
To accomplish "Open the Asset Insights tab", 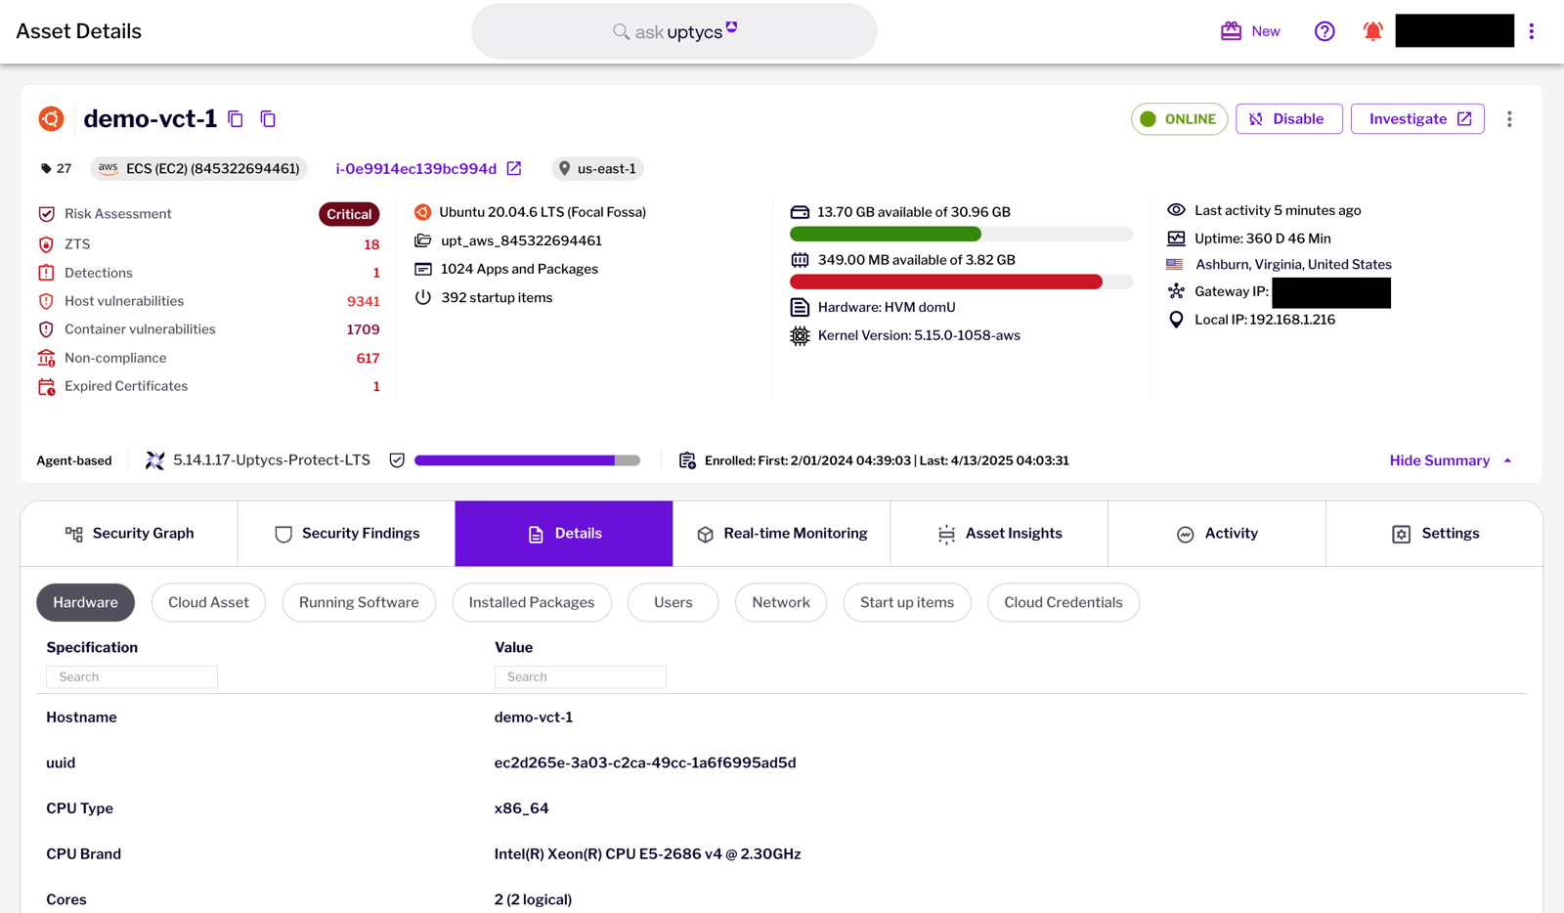I will click(999, 534).
